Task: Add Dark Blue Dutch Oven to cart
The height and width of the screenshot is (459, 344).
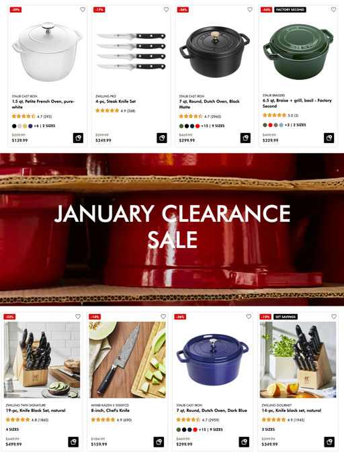Action: pyautogui.click(x=244, y=442)
